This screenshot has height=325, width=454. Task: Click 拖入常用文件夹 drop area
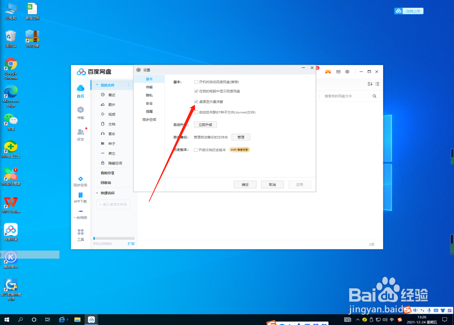click(113, 204)
